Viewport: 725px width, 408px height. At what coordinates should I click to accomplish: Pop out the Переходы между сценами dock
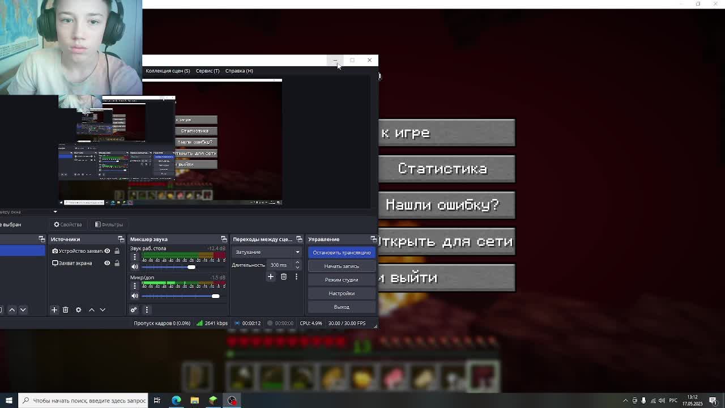coord(299,239)
